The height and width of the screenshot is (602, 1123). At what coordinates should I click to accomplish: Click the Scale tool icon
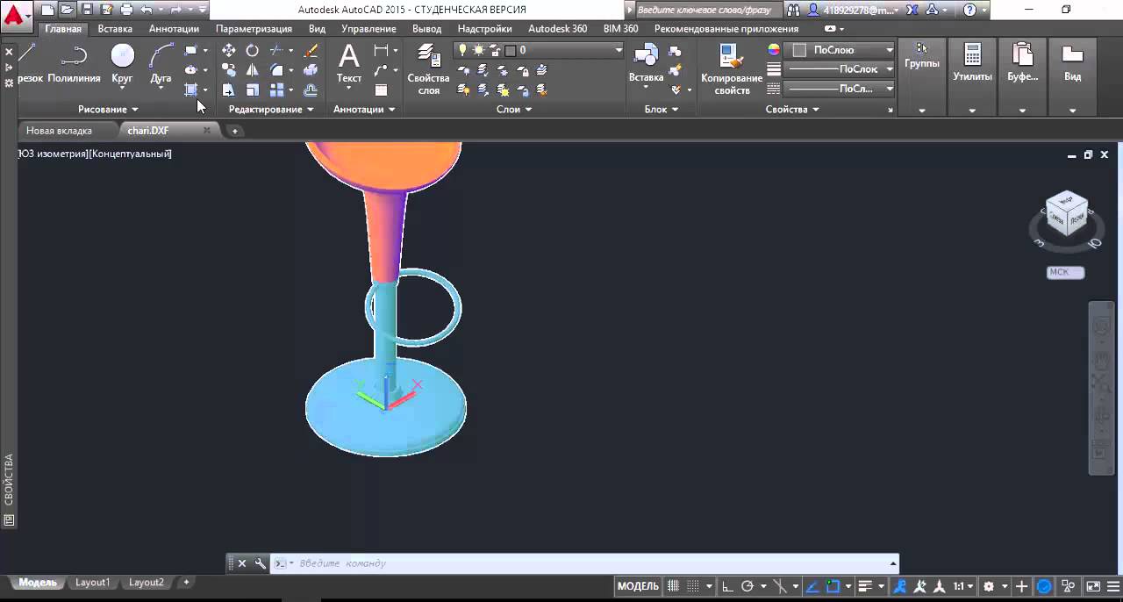[x=252, y=90]
